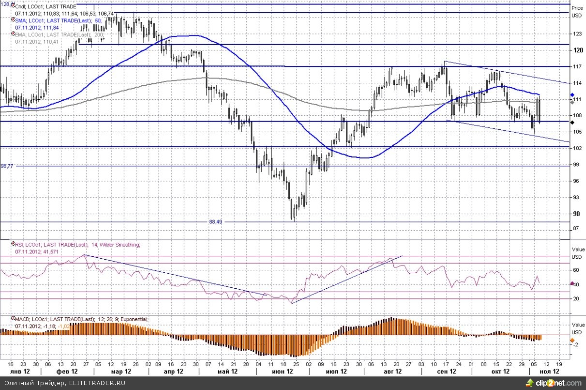Viewport: 586px width, 390px height.
Task: Click the icon beside the RSI indicator label
Action: pyautogui.click(x=13, y=245)
